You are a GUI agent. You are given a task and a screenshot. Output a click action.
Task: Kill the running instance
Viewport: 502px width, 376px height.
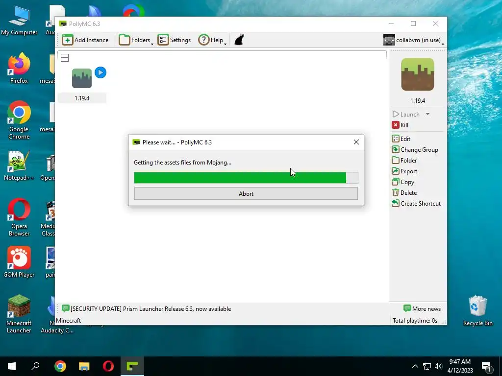(x=400, y=125)
